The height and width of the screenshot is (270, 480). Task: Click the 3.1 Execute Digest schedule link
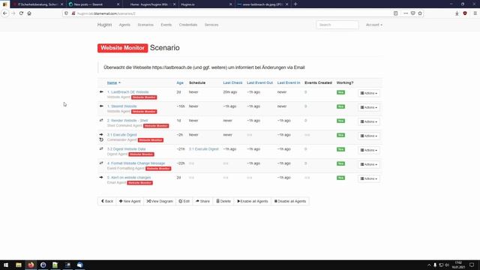pyautogui.click(x=203, y=149)
